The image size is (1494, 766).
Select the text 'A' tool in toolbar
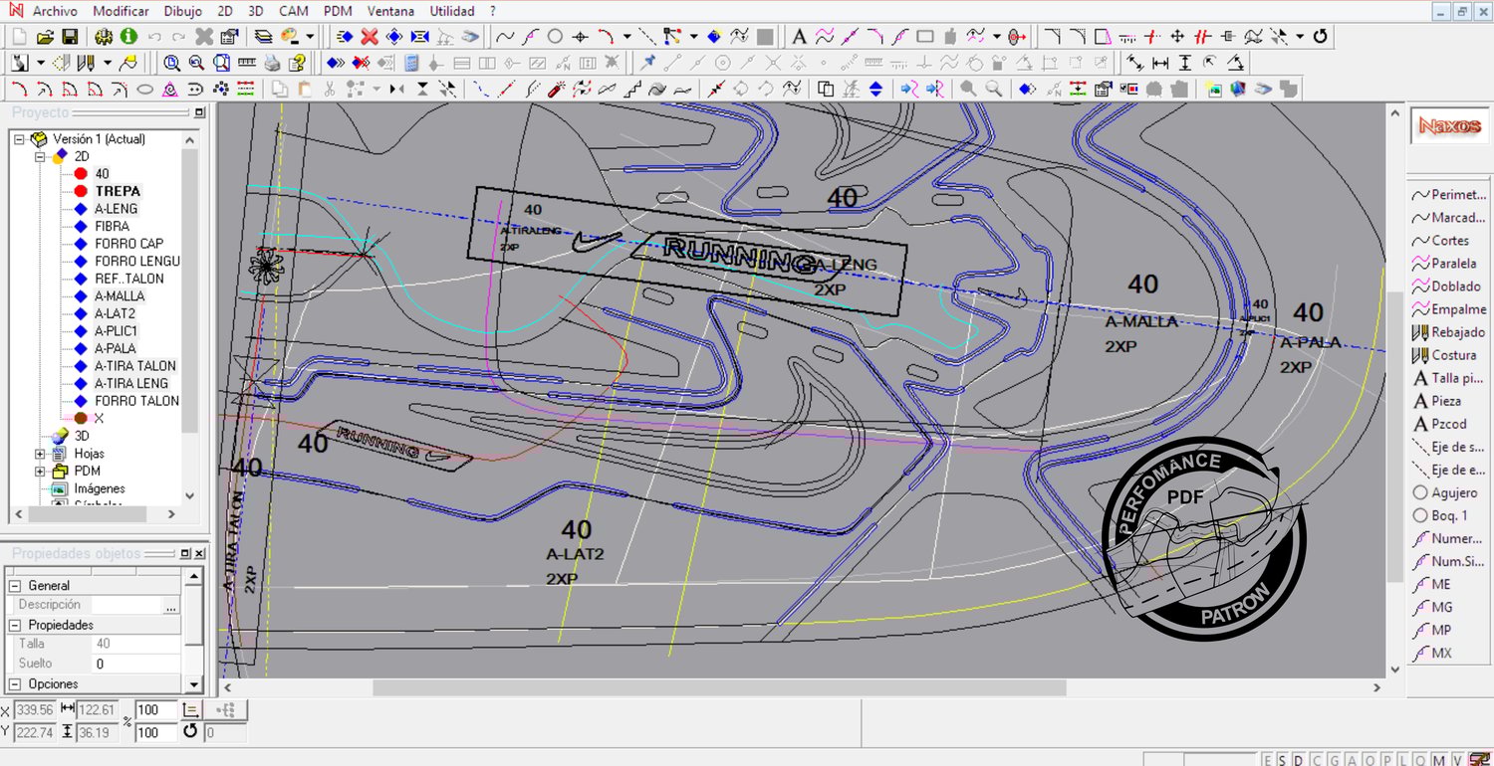pos(799,37)
